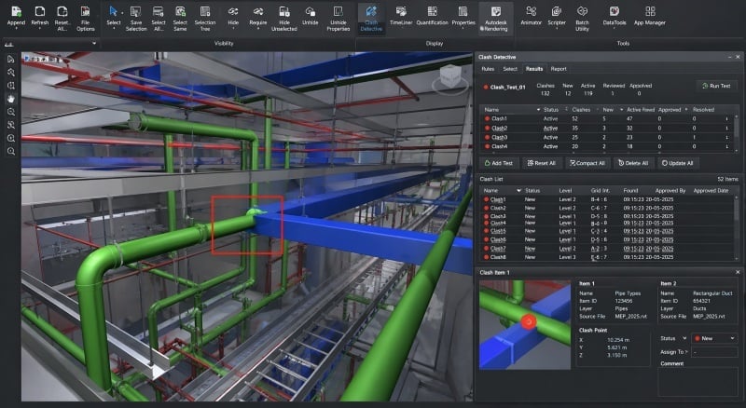746x408 pixels.
Task: Click the Update All button
Action: 678,163
